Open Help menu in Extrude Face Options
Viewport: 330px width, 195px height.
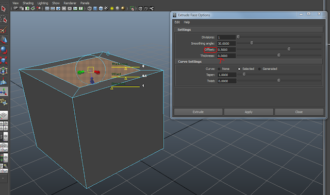tap(187, 22)
